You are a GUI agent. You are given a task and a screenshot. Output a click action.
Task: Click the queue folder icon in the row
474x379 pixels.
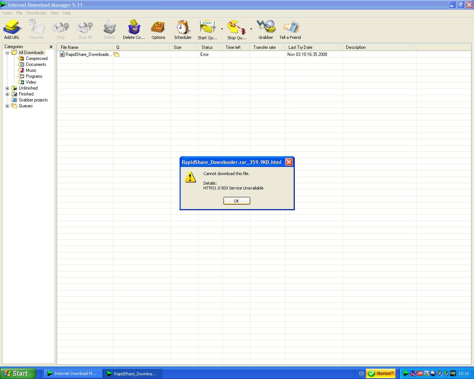coord(117,54)
